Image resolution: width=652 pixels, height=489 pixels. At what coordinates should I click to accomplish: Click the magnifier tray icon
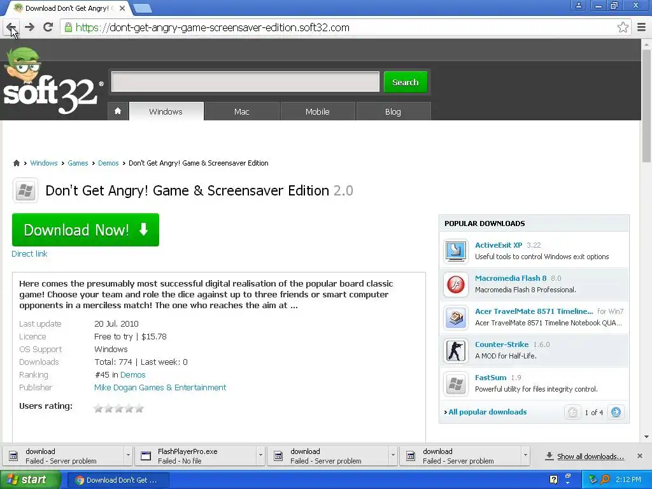pos(605,479)
